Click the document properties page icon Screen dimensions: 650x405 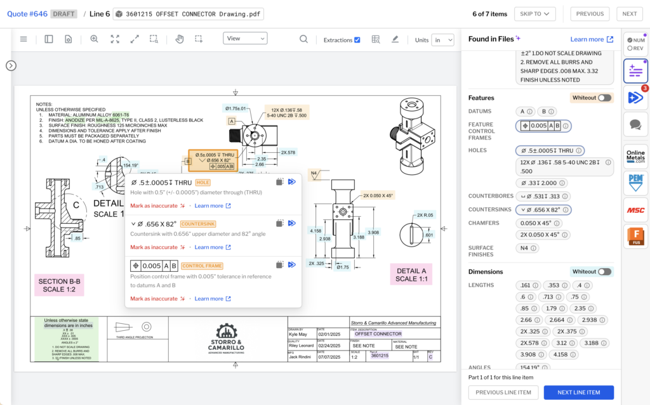pos(69,39)
